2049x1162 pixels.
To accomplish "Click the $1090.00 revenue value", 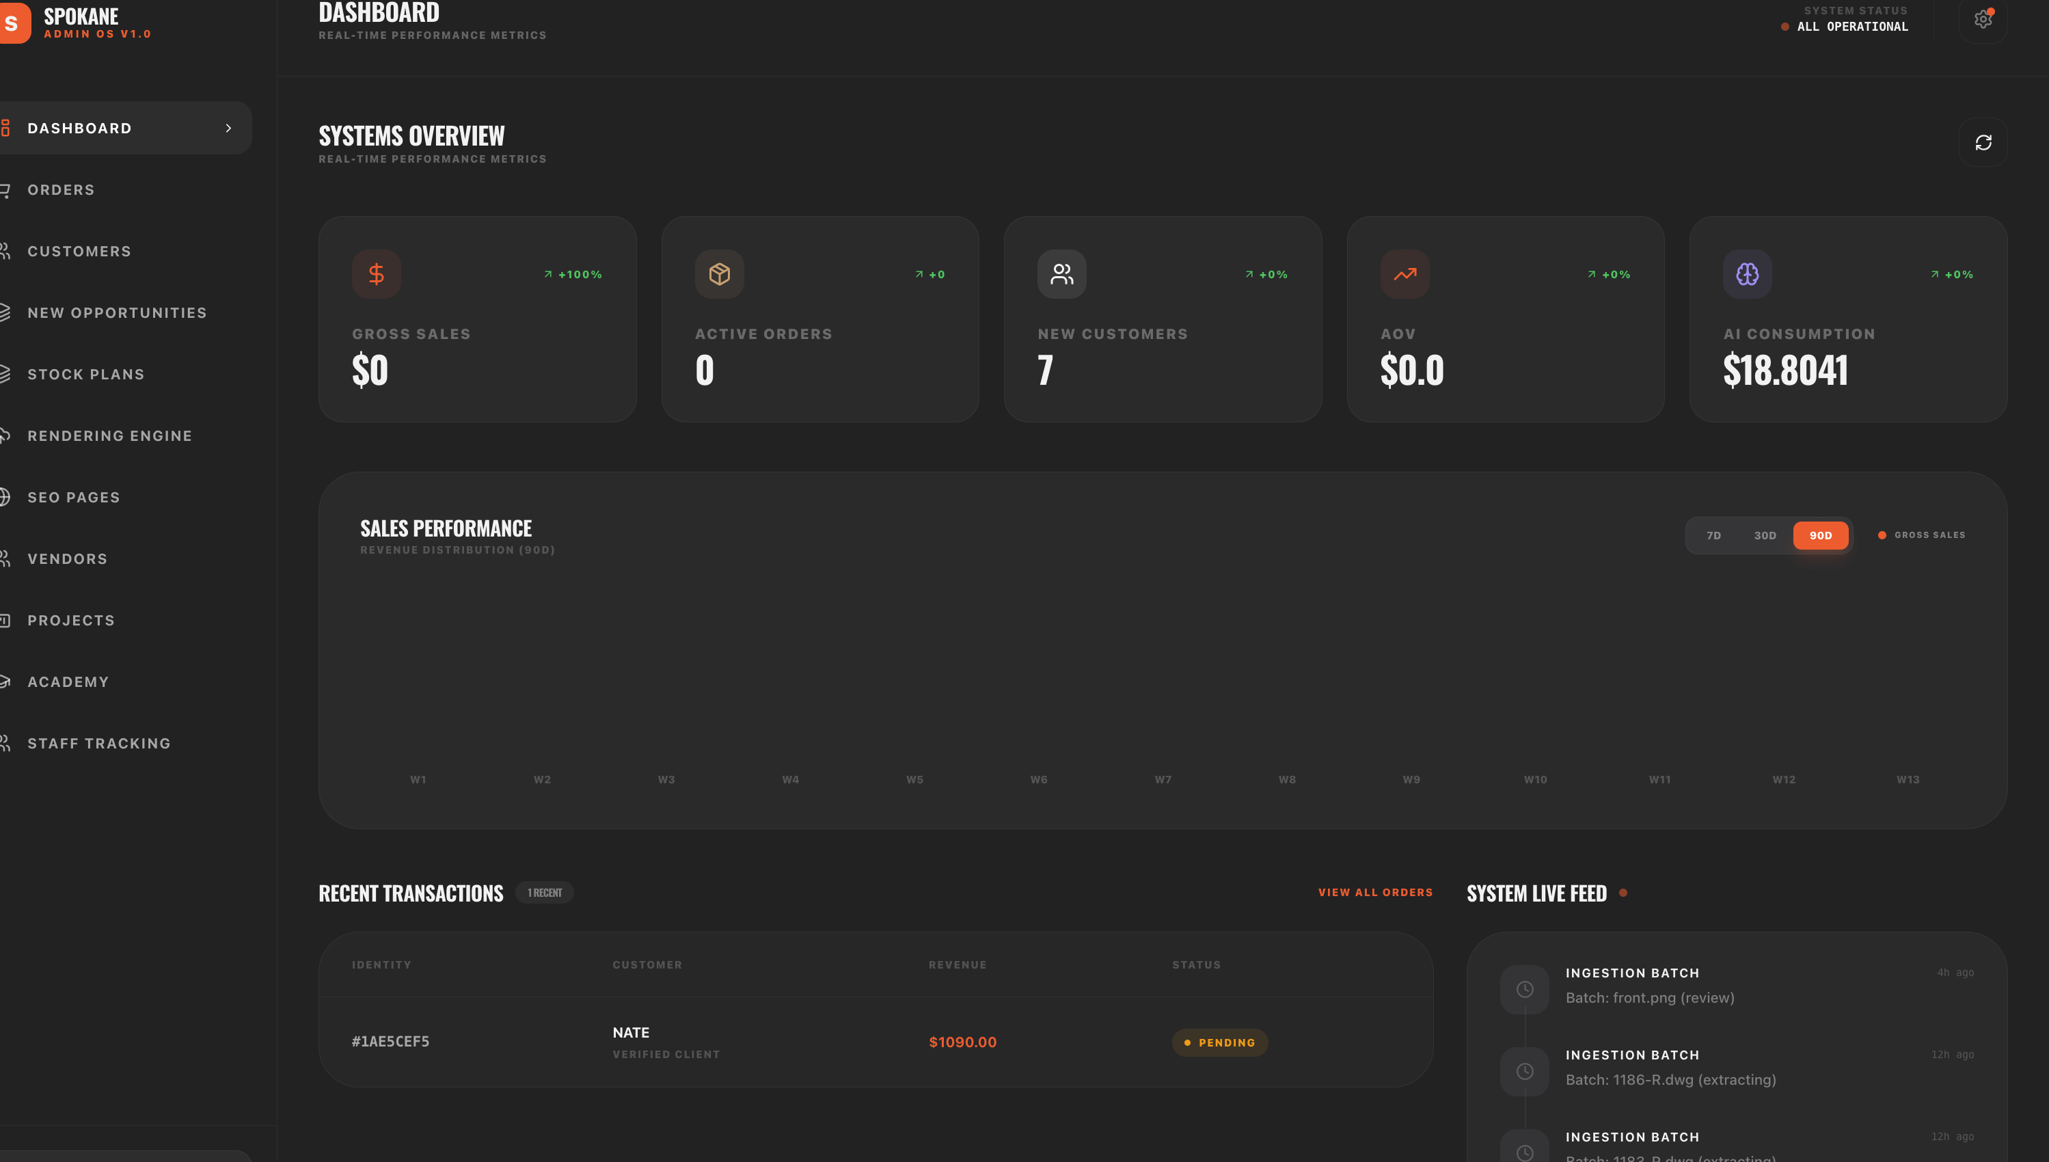I will (x=962, y=1042).
